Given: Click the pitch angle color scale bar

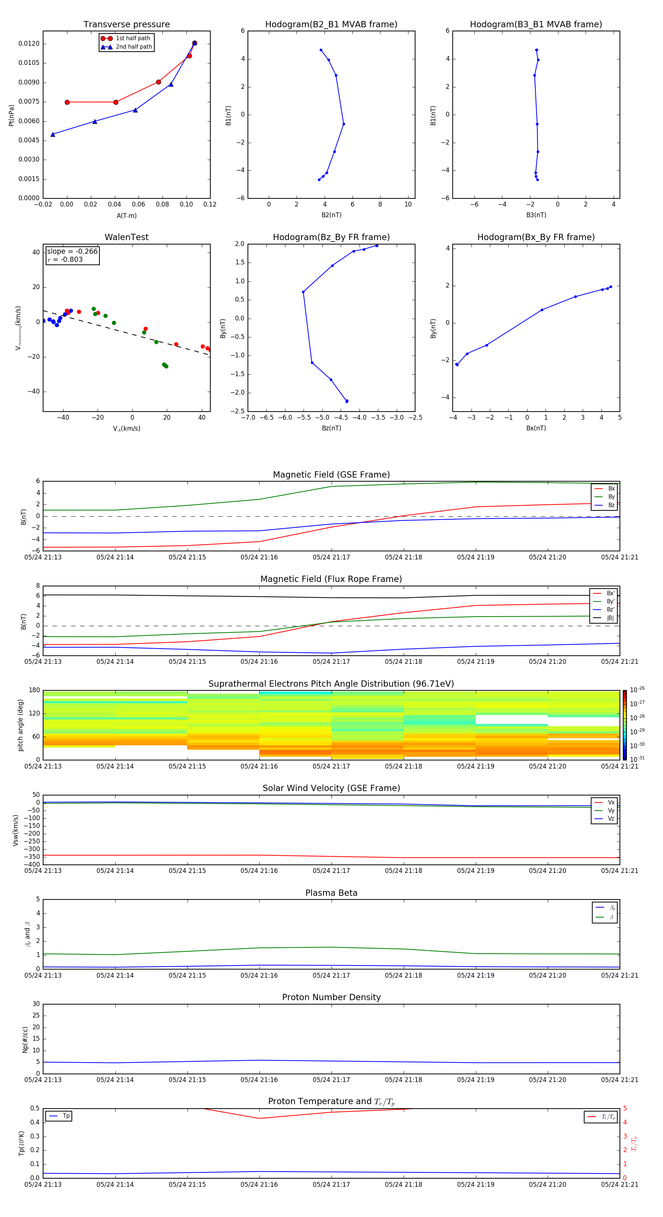Looking at the screenshot, I should pyautogui.click(x=624, y=725).
